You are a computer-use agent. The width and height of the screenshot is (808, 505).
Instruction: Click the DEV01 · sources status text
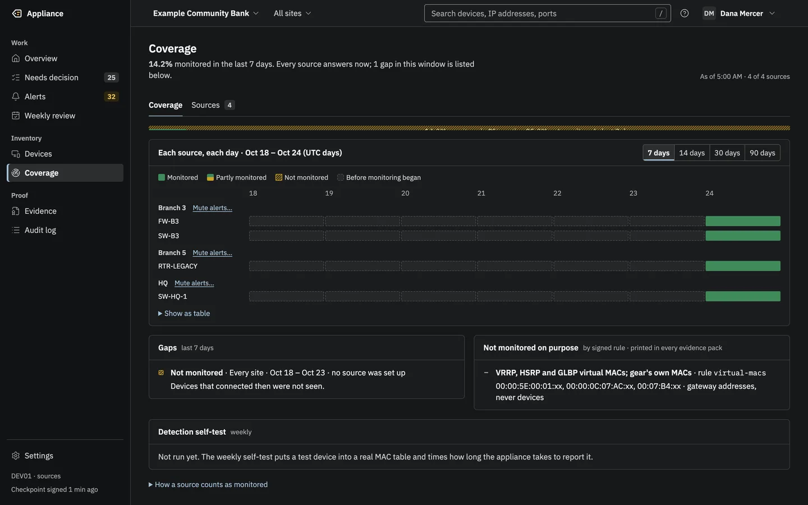pos(36,476)
